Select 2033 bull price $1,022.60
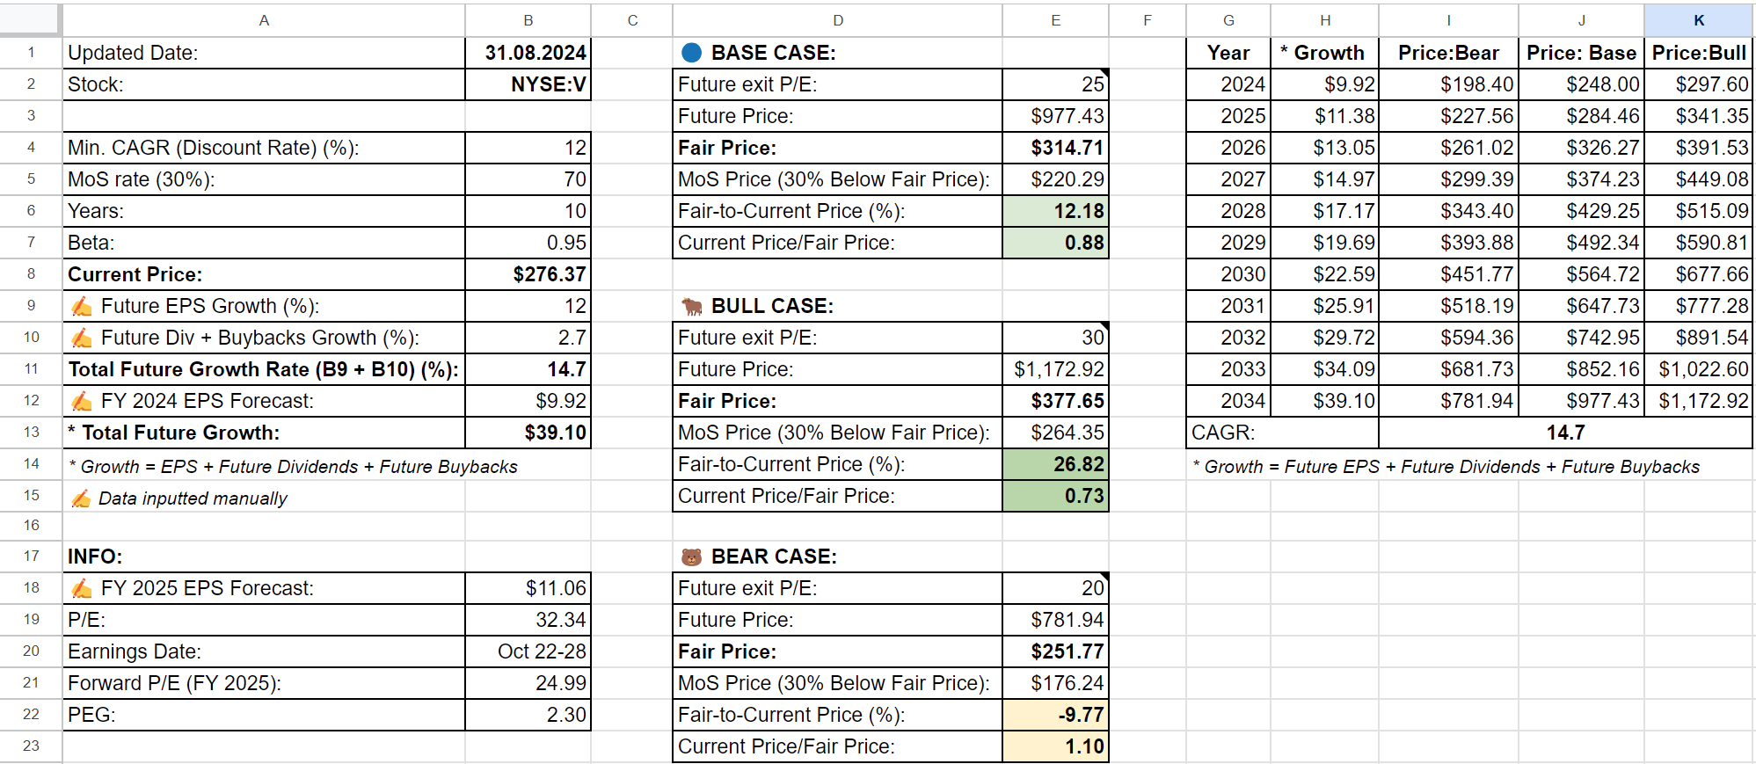Viewport: 1756px width, 764px height. pos(1699,369)
